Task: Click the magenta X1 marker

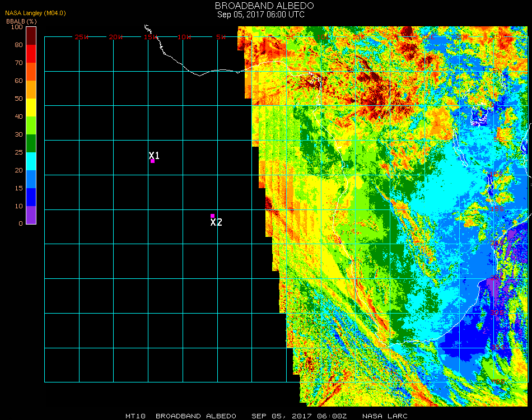Action: point(152,161)
